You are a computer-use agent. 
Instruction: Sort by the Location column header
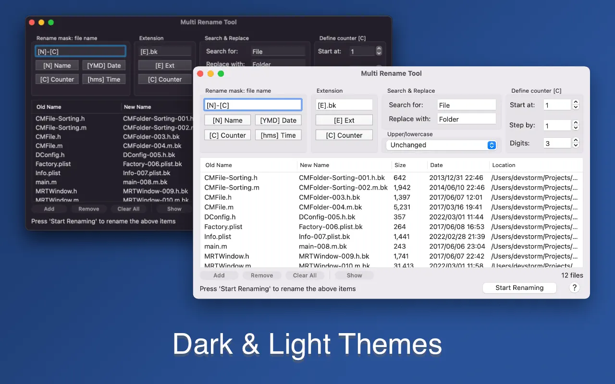[x=536, y=165]
